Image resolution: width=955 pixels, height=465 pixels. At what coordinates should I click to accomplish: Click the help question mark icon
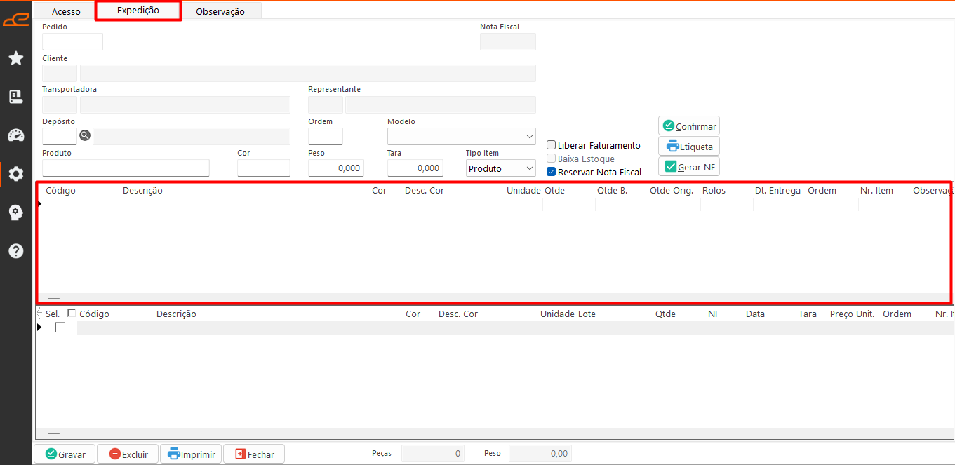[15, 251]
